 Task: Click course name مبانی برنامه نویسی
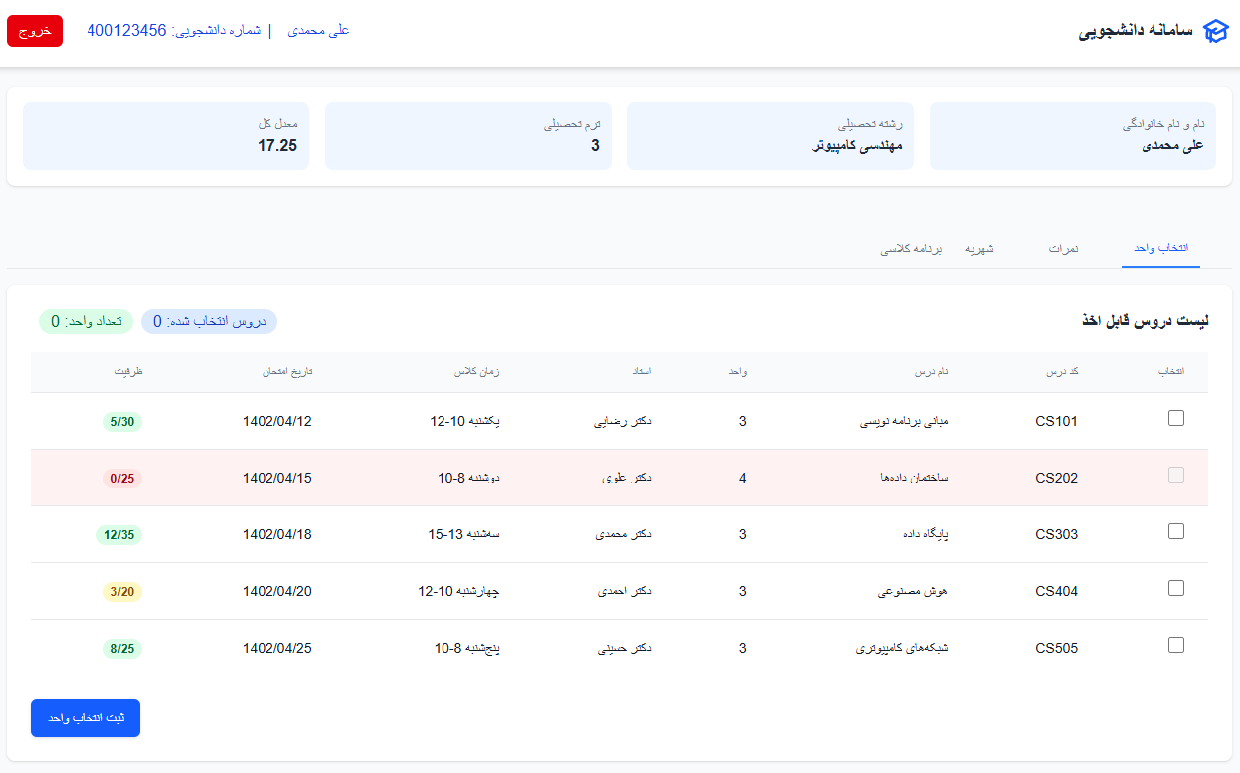click(904, 421)
